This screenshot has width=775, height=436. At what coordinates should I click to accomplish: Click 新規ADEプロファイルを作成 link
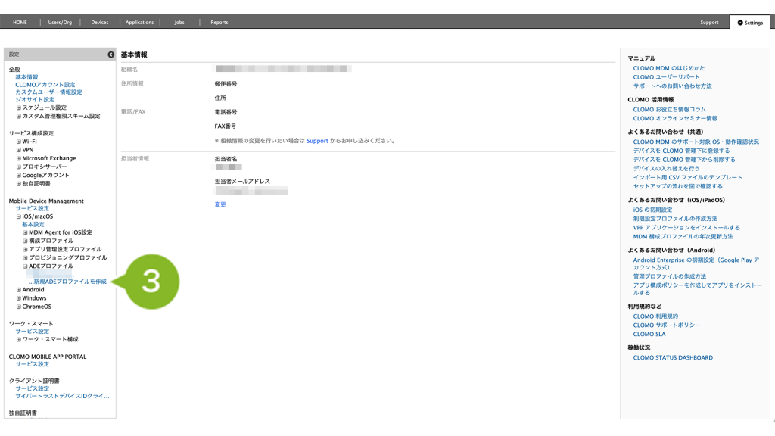coord(67,282)
